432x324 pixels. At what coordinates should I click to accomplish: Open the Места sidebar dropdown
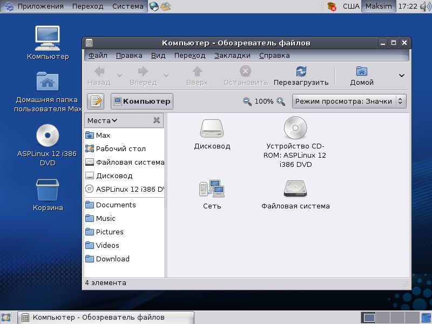click(x=102, y=120)
